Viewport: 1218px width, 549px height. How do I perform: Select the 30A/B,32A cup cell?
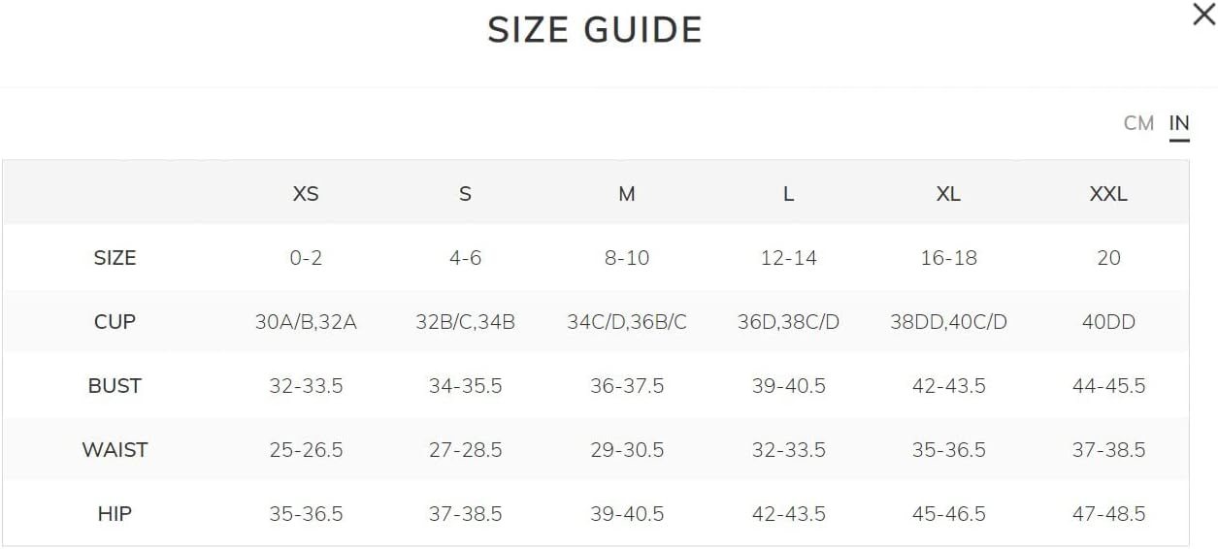[x=306, y=322]
